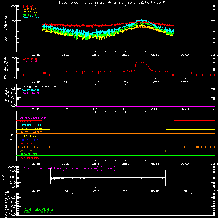The image size is (218, 218).
Task: Click the Normalized modulation axis label
Action: click(7, 95)
